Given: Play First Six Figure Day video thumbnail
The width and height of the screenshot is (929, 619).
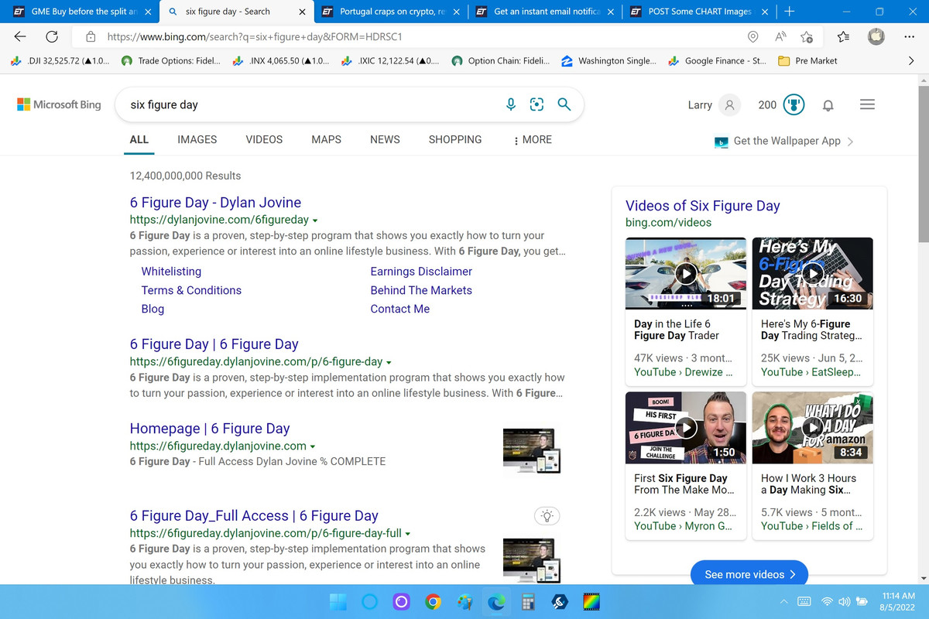Looking at the screenshot, I should tap(686, 427).
